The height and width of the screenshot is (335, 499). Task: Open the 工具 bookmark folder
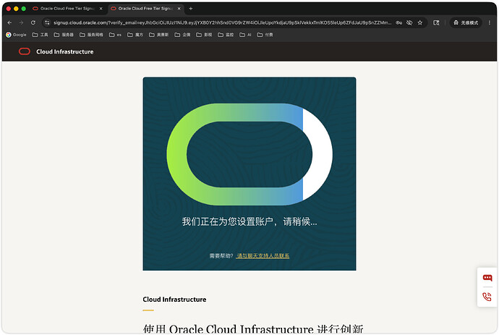[x=40, y=35]
